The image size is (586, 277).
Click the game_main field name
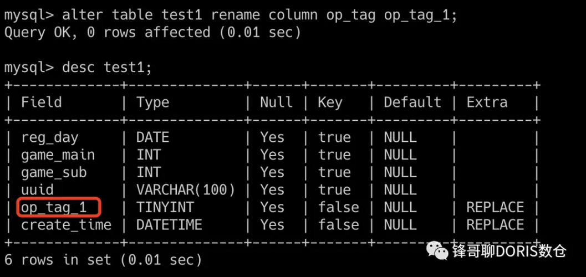pos(58,155)
